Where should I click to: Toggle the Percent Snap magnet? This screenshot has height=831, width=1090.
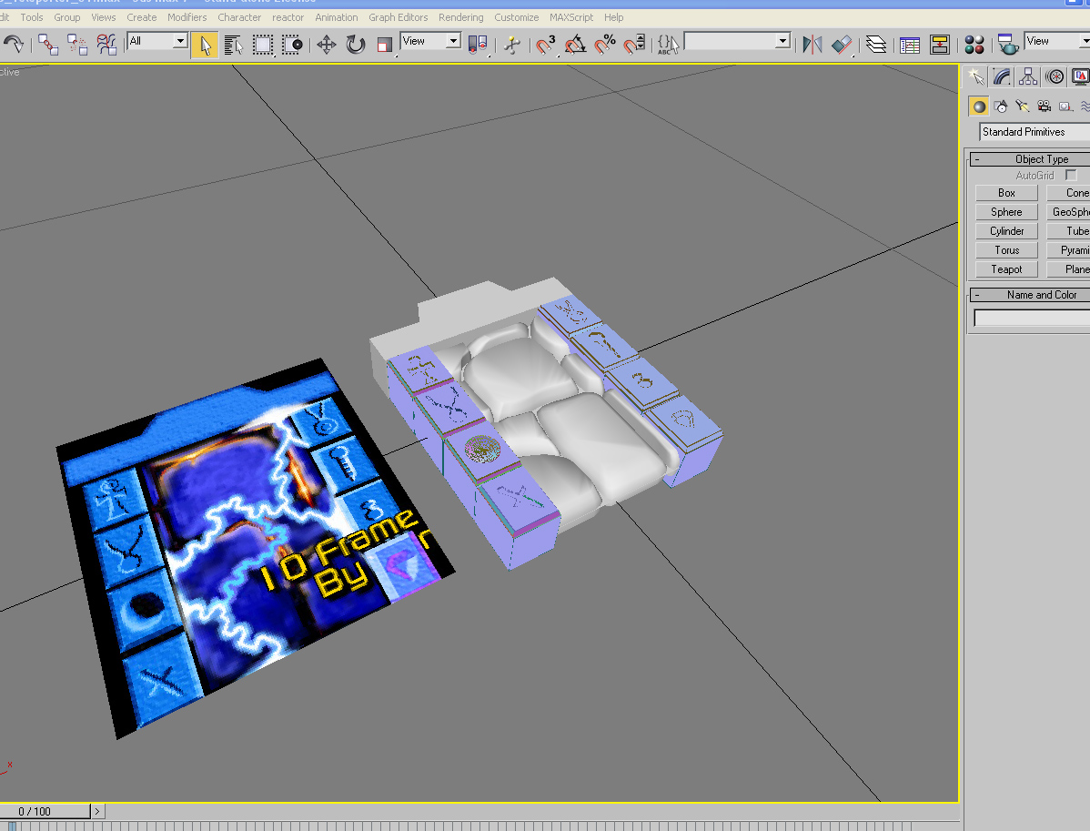[605, 46]
